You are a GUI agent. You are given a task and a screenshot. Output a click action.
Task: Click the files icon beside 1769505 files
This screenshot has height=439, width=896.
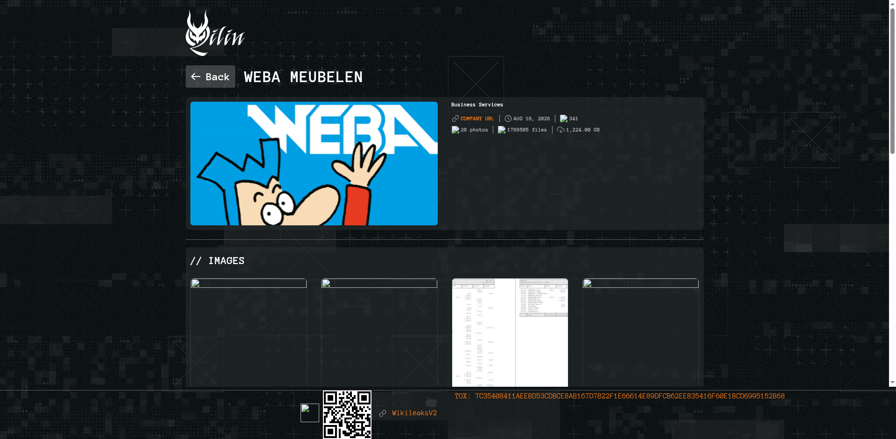click(502, 130)
